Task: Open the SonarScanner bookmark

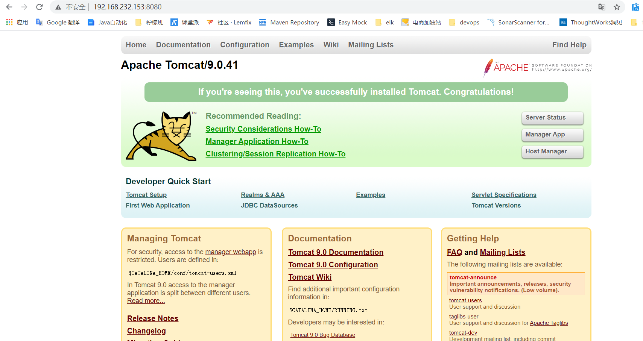Action: coord(518,23)
